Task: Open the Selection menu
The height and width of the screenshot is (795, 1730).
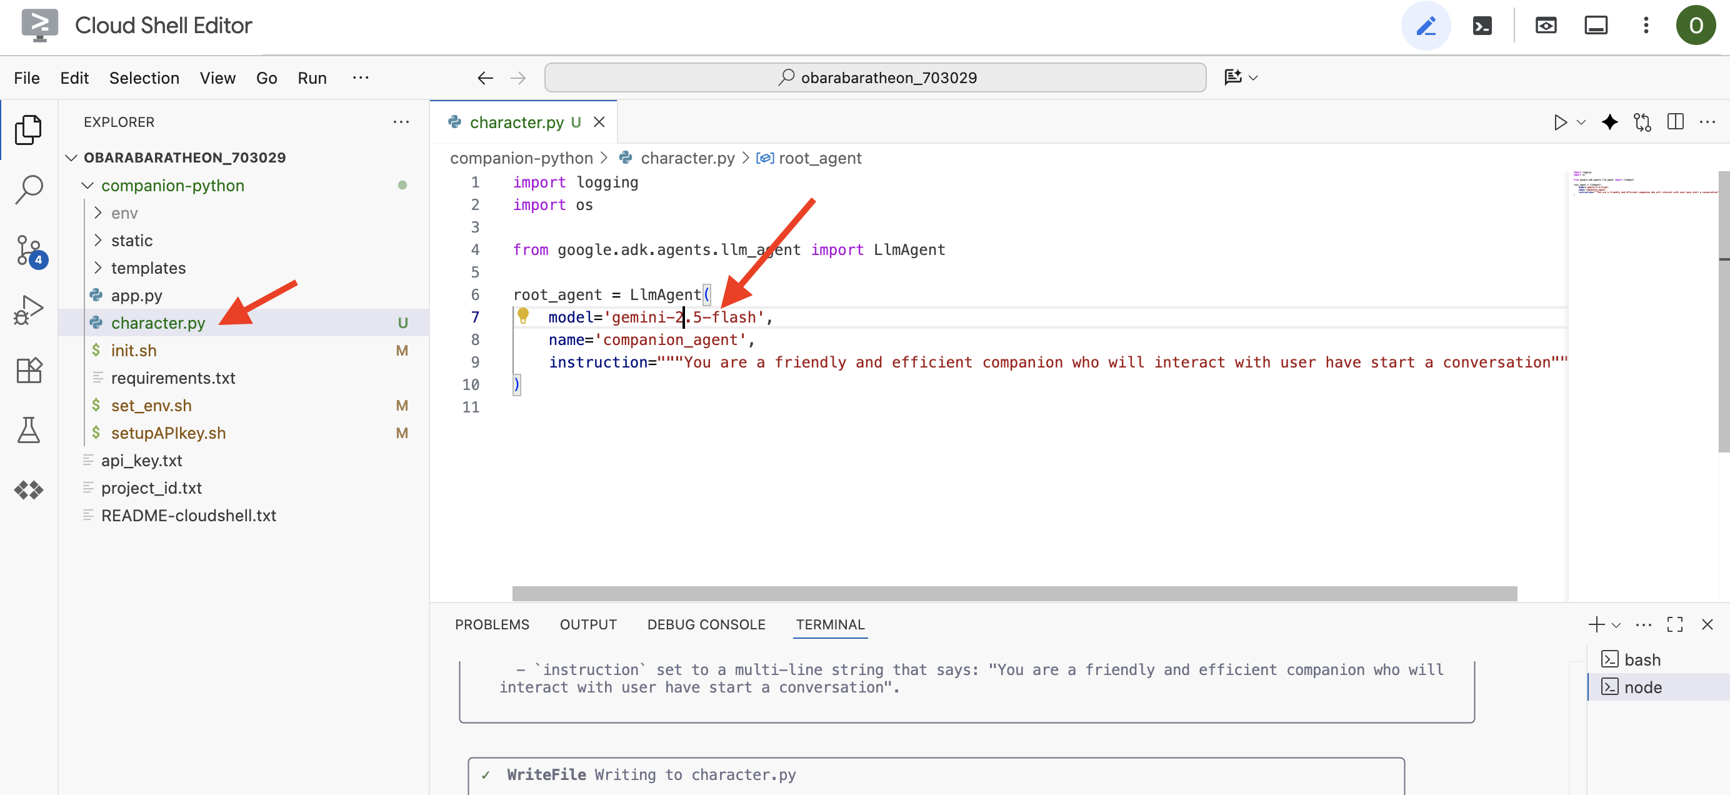Action: [144, 78]
